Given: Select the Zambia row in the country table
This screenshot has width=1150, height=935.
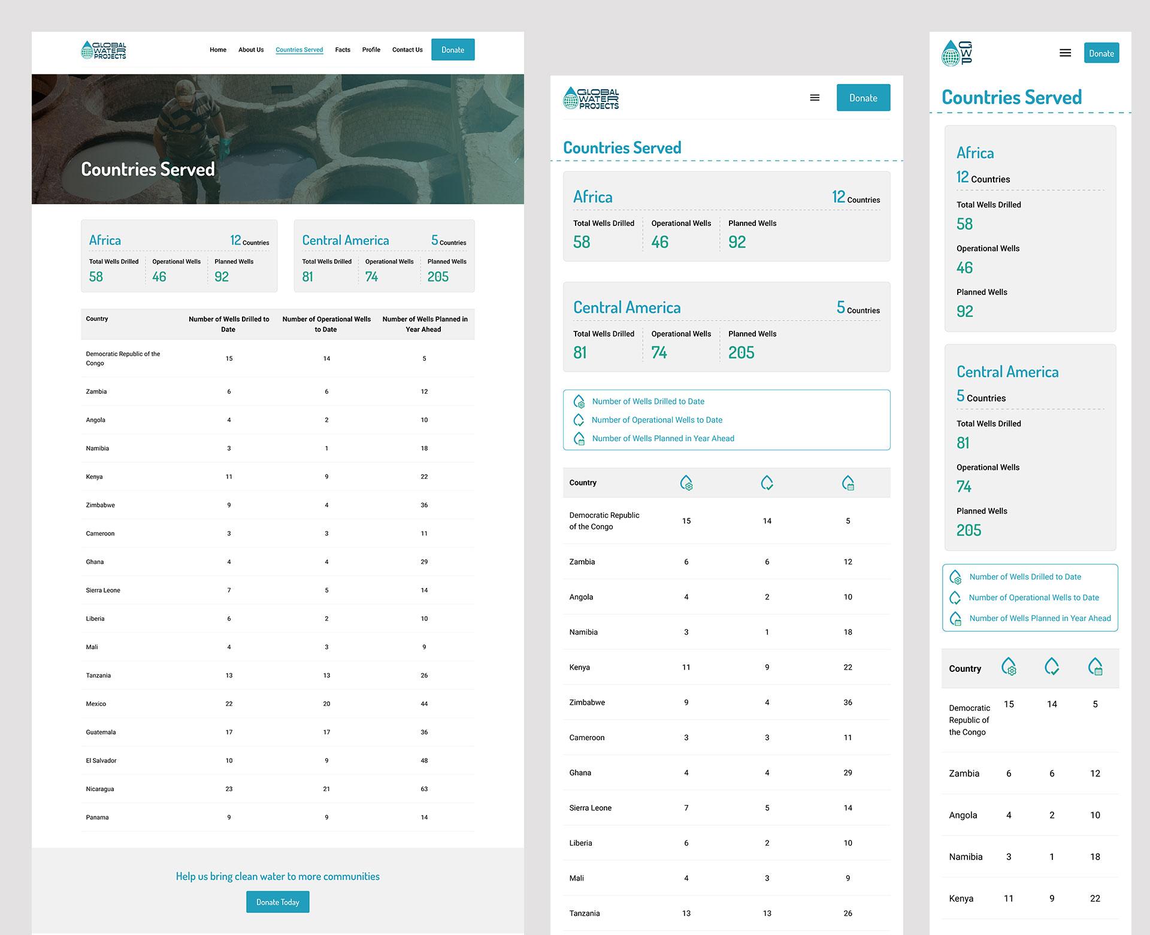Looking at the screenshot, I should pos(278,391).
